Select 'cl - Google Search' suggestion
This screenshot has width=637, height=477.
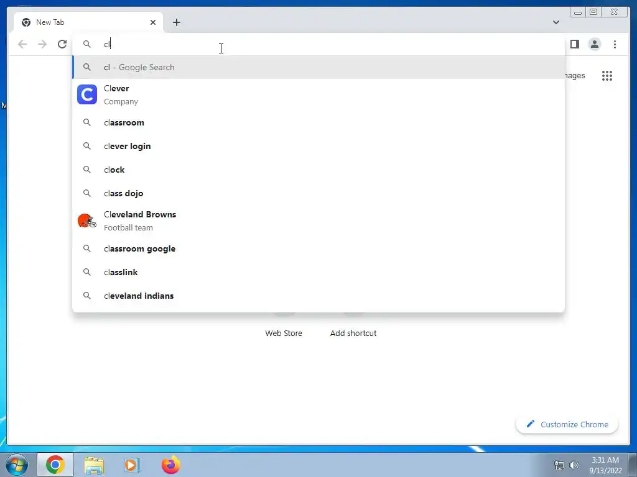pyautogui.click(x=318, y=67)
